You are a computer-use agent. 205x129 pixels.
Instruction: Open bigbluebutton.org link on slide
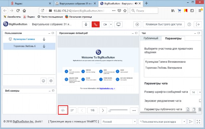tap(107, 88)
